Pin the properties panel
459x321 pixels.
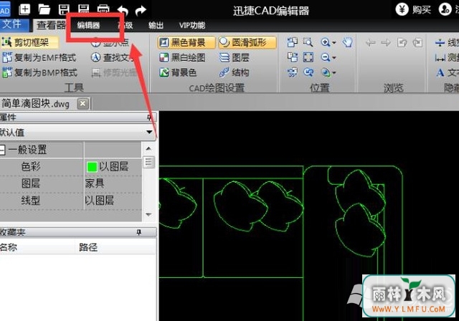pos(149,118)
